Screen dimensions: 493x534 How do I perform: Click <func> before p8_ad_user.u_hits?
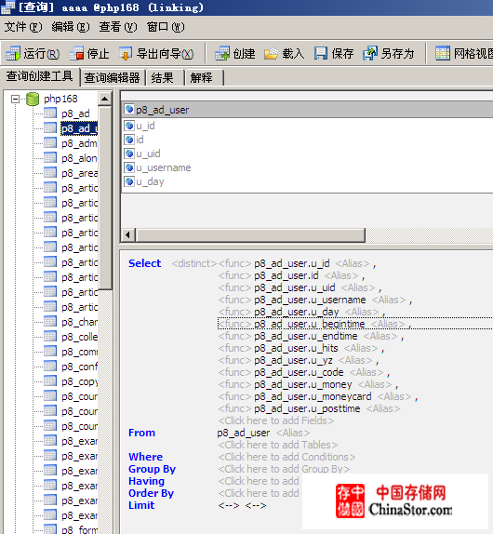234,348
